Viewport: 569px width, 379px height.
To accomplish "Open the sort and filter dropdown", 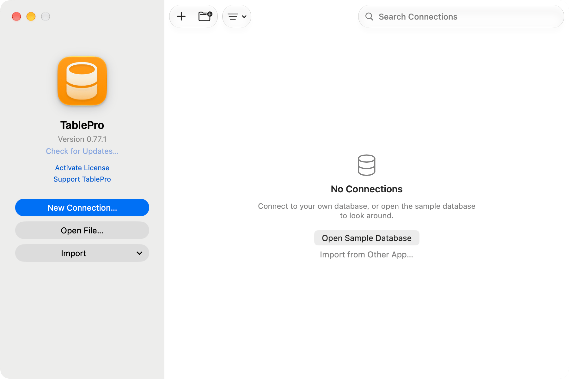I will pyautogui.click(x=237, y=16).
